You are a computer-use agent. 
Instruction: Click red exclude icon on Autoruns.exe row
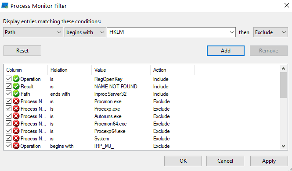pyautogui.click(x=16, y=116)
